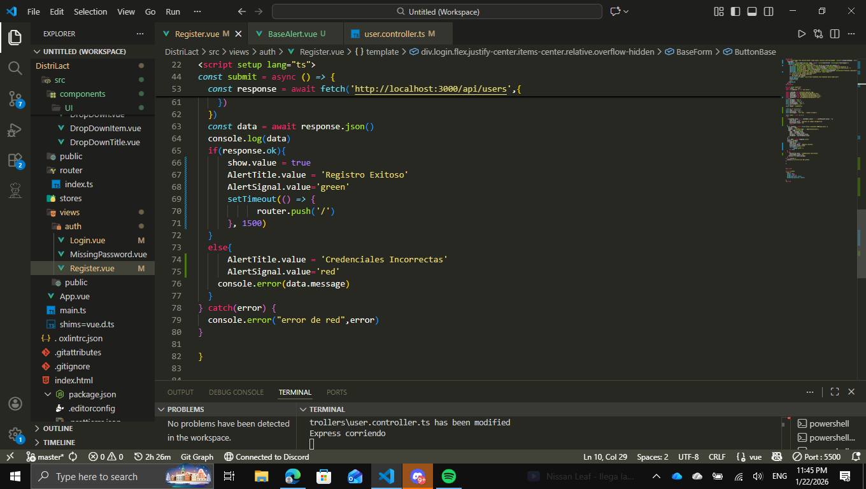
Task: Expand the Outline section
Action: tap(57, 429)
